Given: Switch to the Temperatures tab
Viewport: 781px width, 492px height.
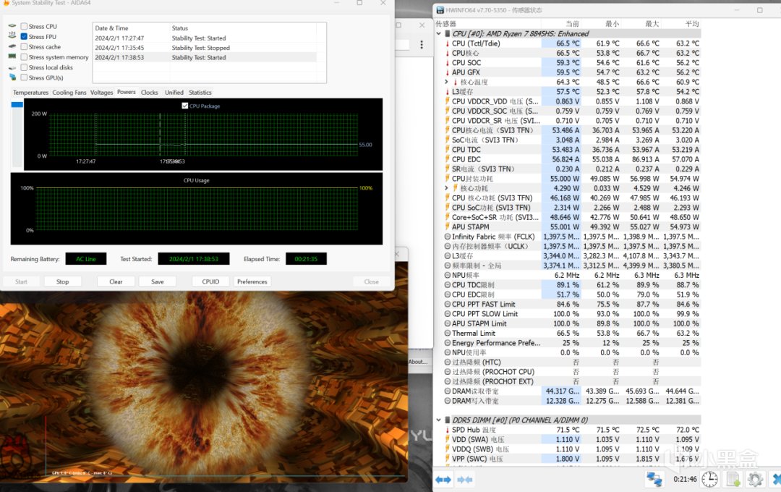Looking at the screenshot, I should [30, 93].
